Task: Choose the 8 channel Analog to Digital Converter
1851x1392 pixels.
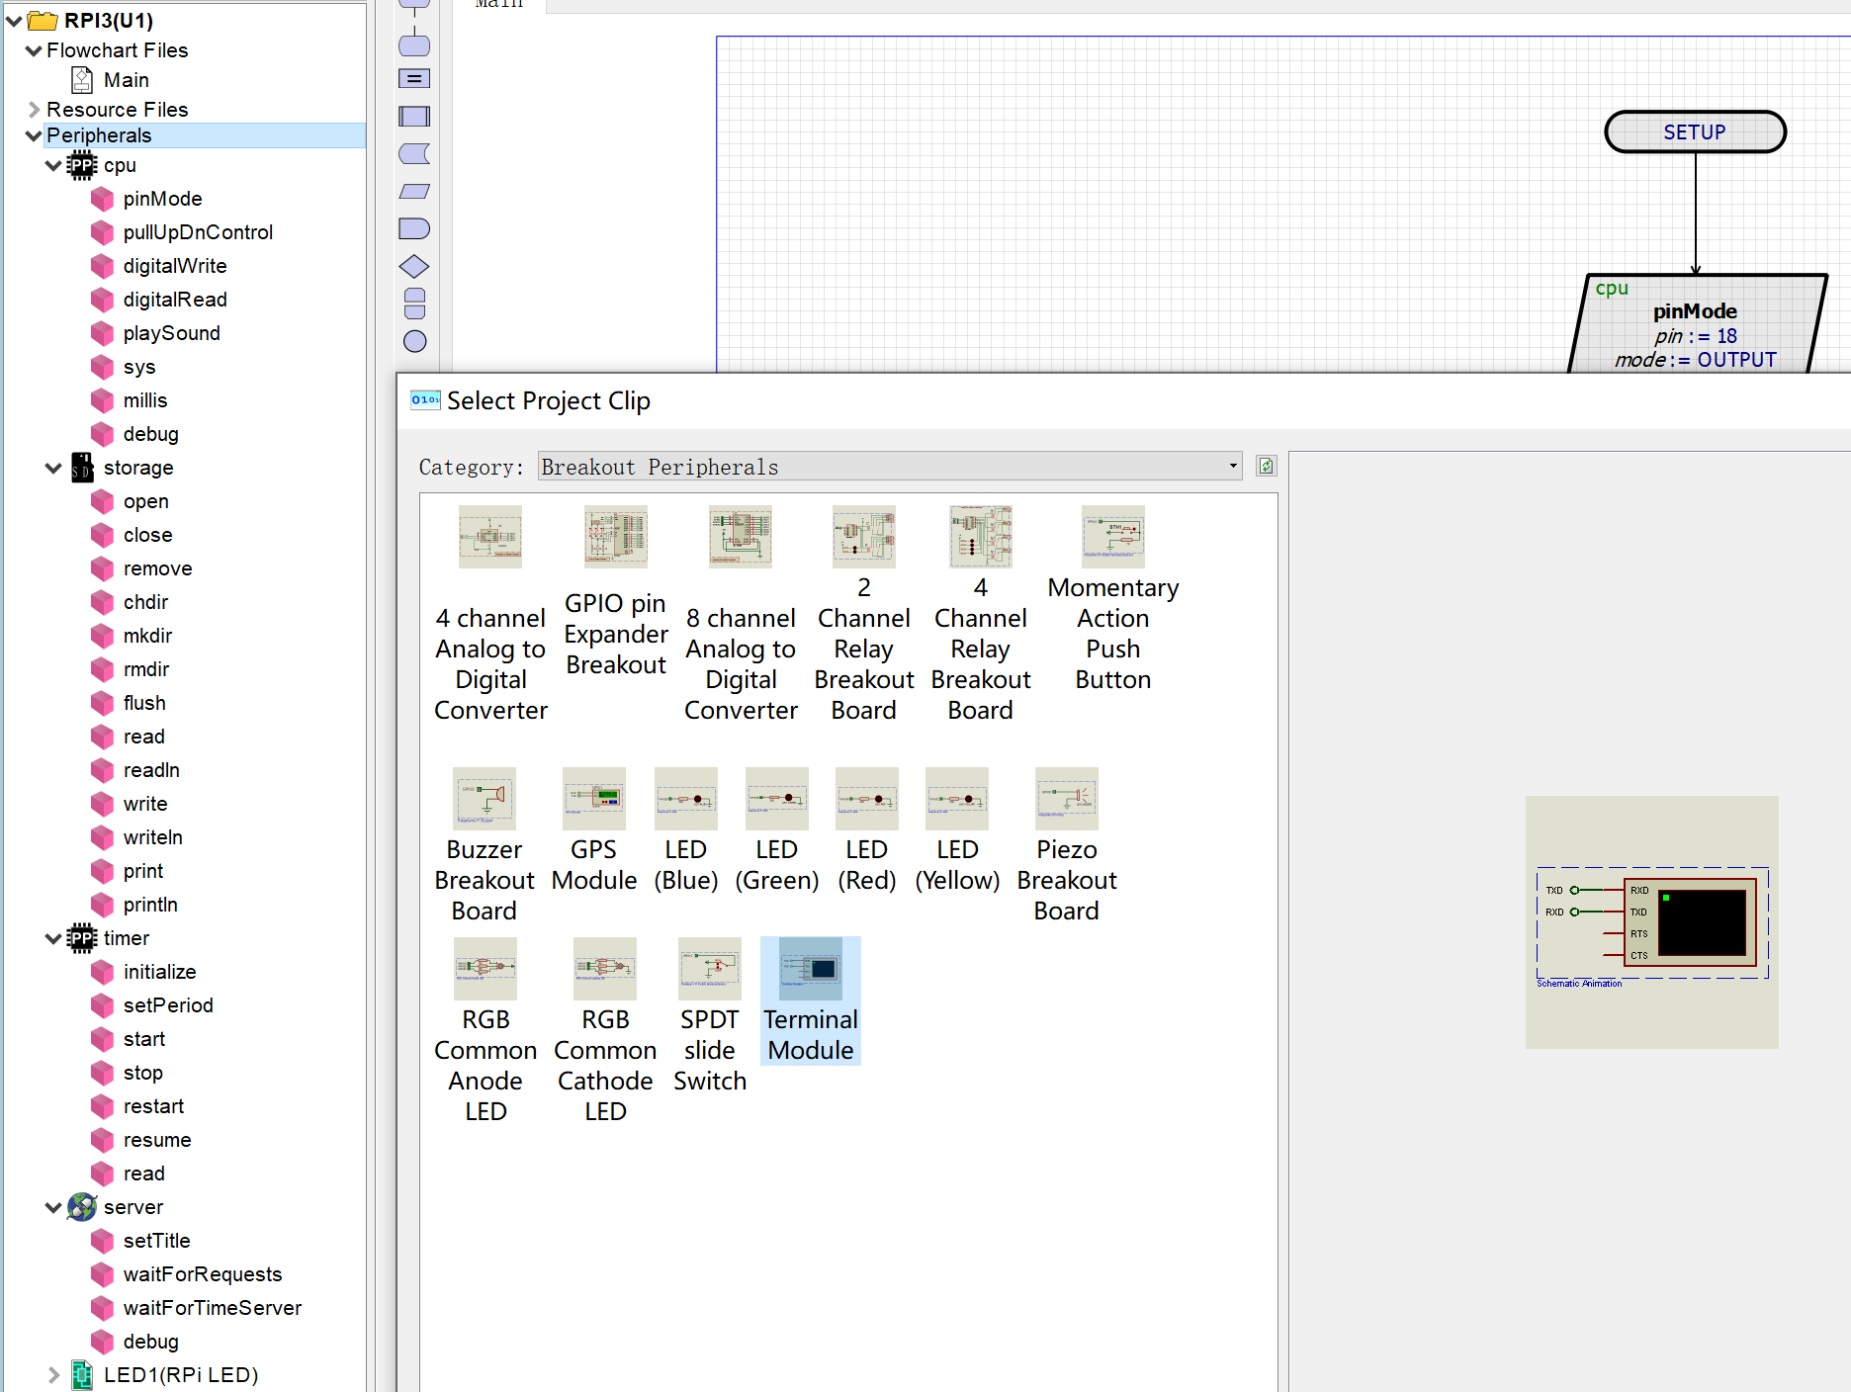Action: [741, 614]
